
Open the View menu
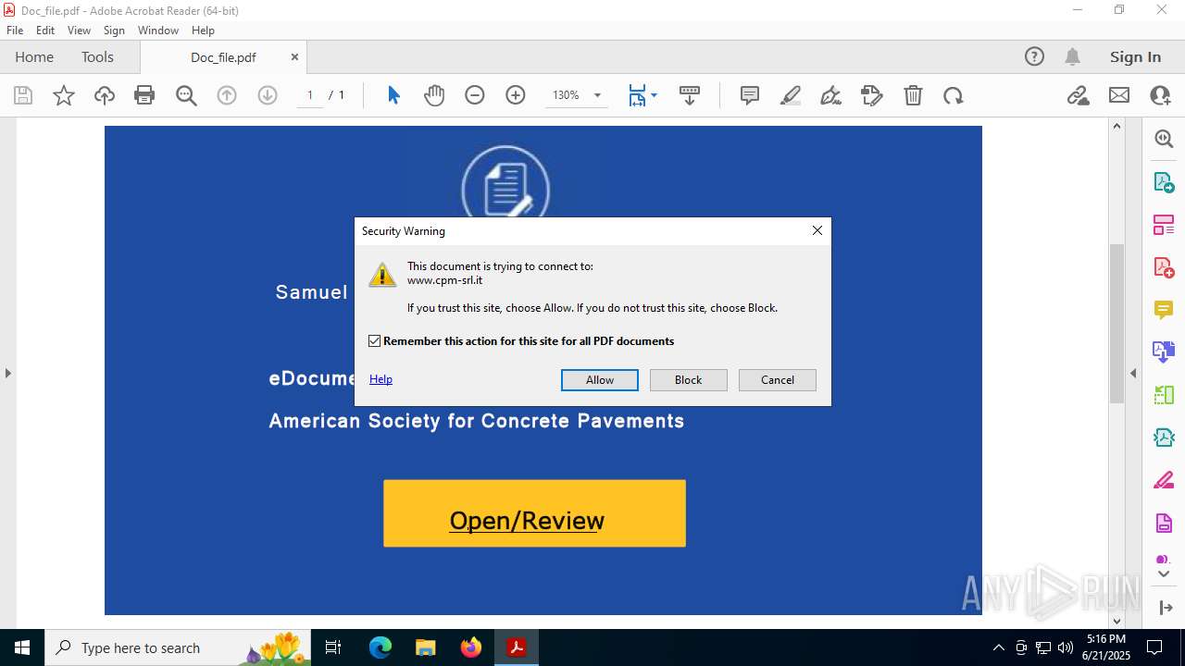79,31
